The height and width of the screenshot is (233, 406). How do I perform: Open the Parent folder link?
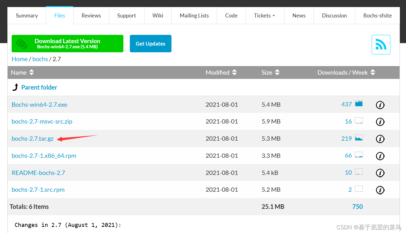pyautogui.click(x=39, y=87)
